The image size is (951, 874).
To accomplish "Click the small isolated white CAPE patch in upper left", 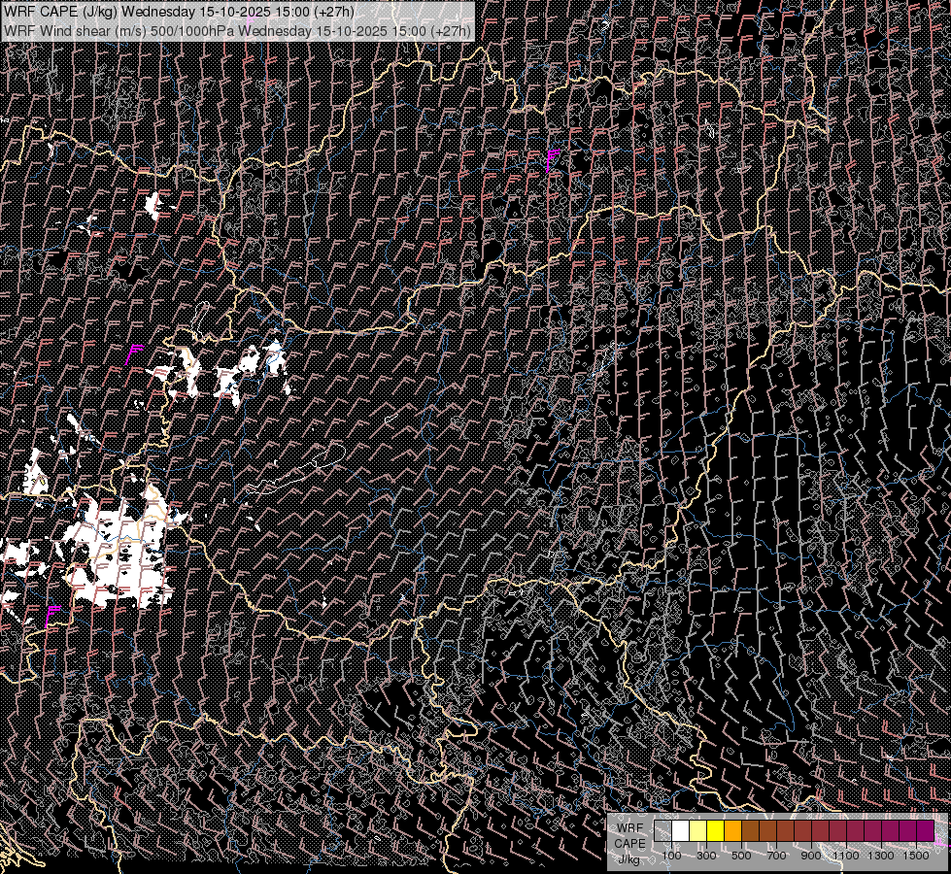I will [x=153, y=206].
